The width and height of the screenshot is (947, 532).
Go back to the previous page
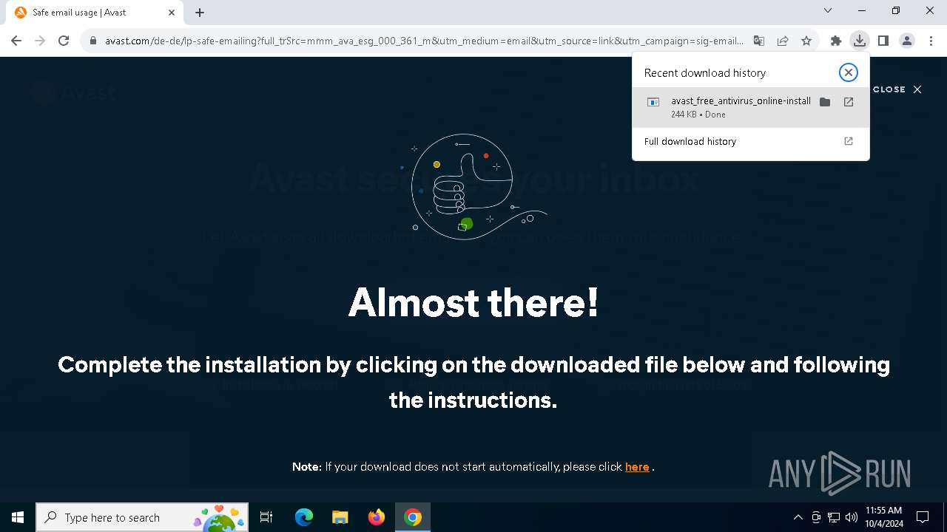(16, 41)
